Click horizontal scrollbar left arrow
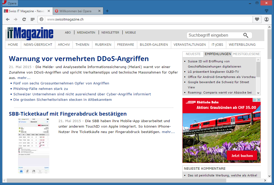 (4, 181)
